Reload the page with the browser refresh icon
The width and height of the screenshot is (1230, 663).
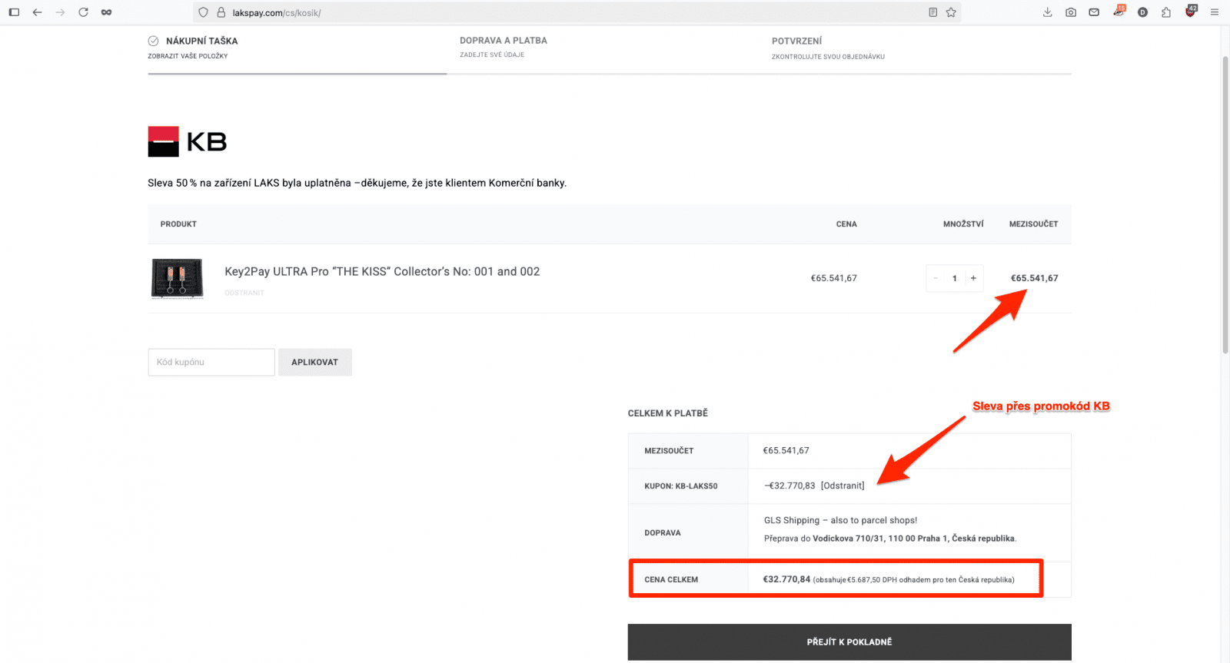[83, 12]
